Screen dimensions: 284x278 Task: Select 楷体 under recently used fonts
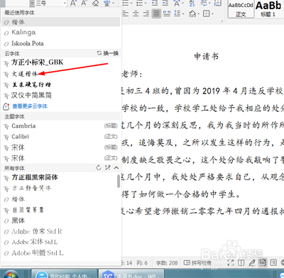pos(60,22)
